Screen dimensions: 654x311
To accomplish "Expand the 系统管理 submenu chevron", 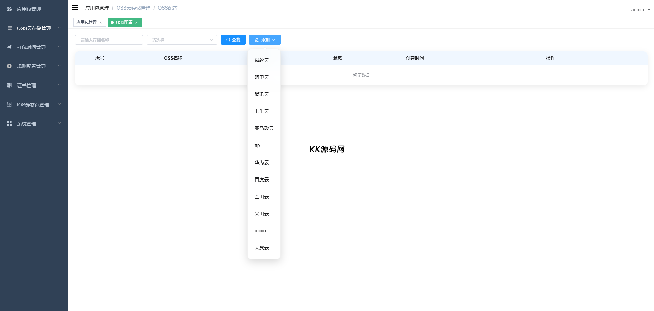I will [59, 123].
